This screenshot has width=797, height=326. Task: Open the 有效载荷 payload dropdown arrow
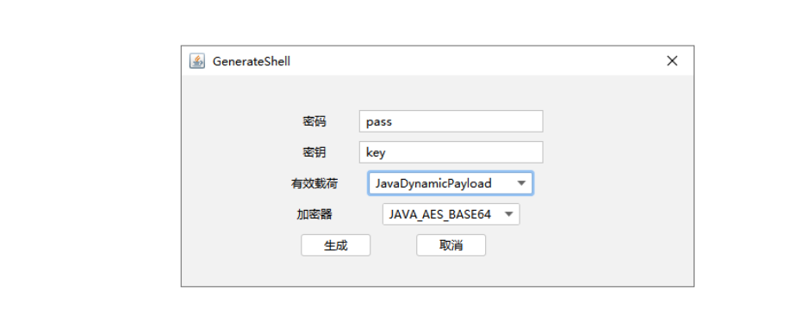[x=521, y=183]
